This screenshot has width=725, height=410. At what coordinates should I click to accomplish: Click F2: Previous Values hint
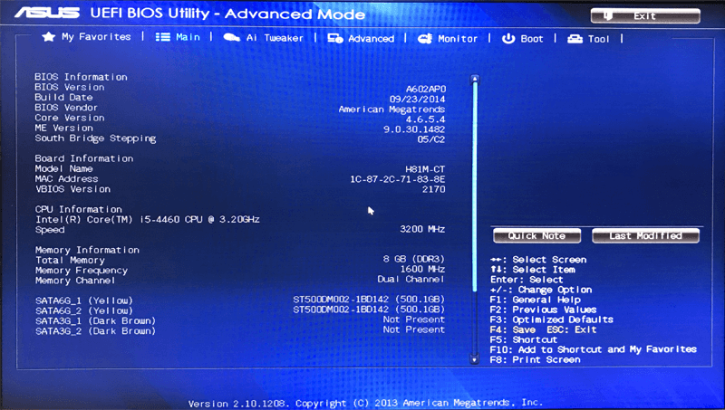tap(543, 310)
